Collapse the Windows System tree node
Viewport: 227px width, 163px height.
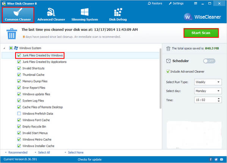pyautogui.click(x=4, y=48)
